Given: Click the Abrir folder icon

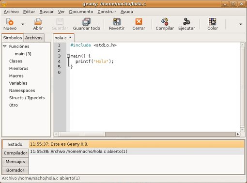Looking at the screenshot, I should tap(38, 22).
